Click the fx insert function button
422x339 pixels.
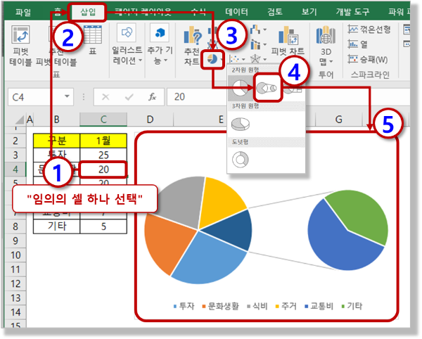pos(153,97)
